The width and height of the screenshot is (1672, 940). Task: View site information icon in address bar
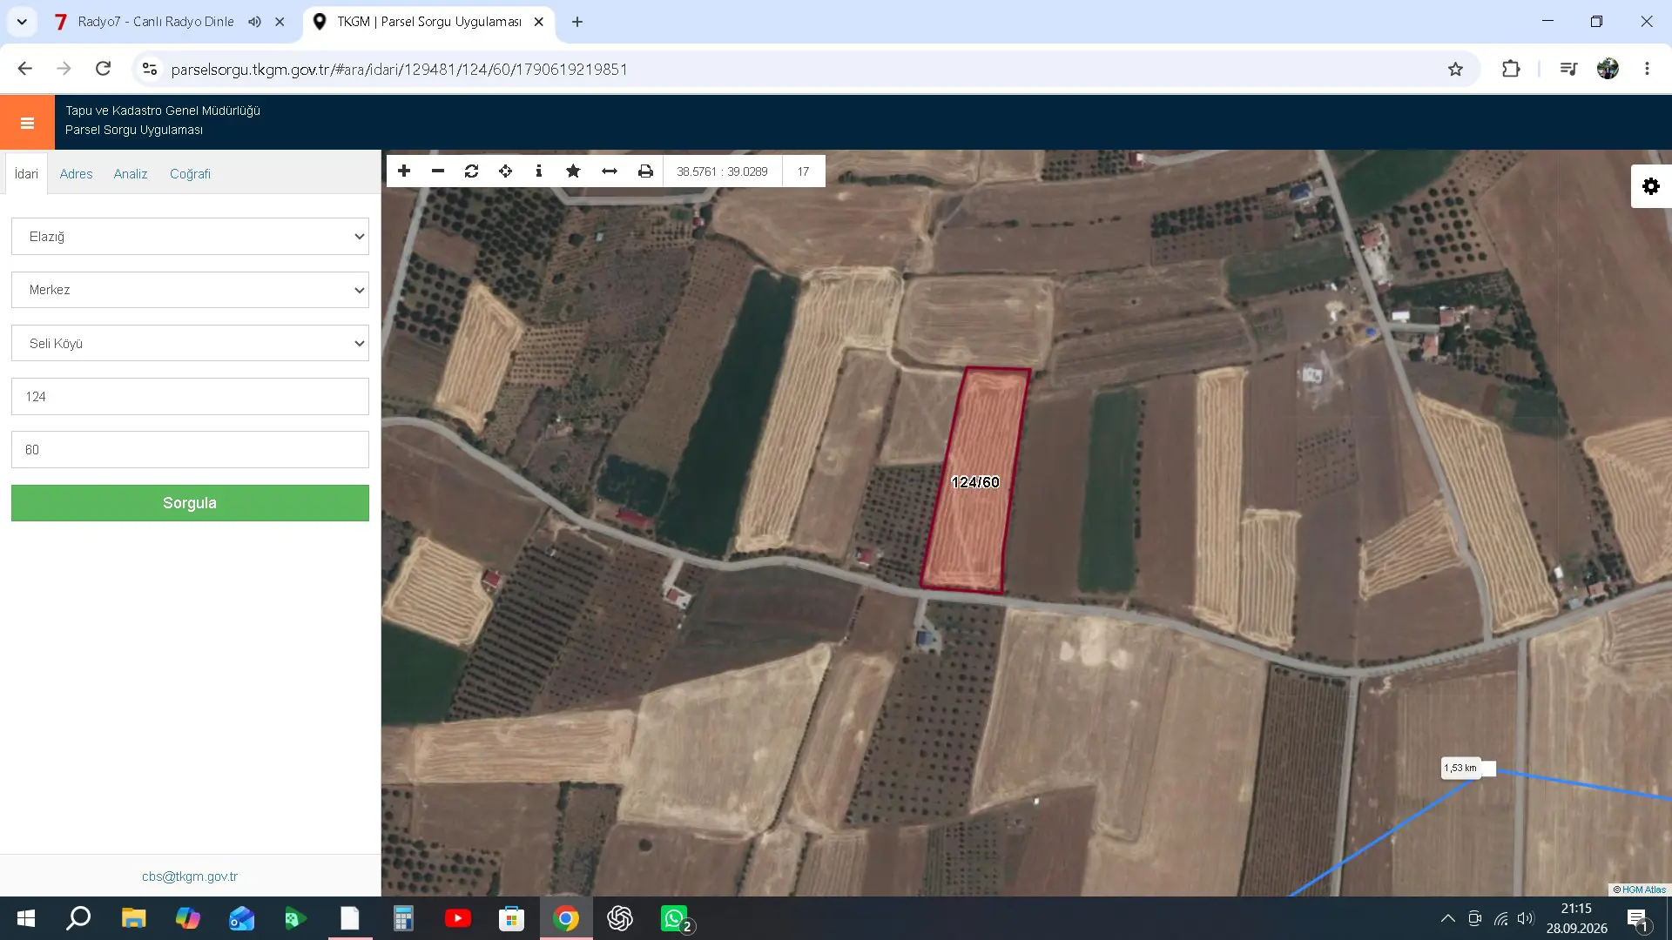pyautogui.click(x=150, y=69)
